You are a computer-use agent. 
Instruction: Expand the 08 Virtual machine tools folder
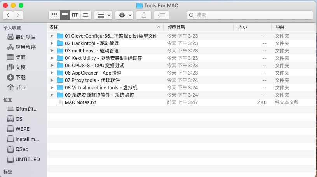tap(52, 87)
